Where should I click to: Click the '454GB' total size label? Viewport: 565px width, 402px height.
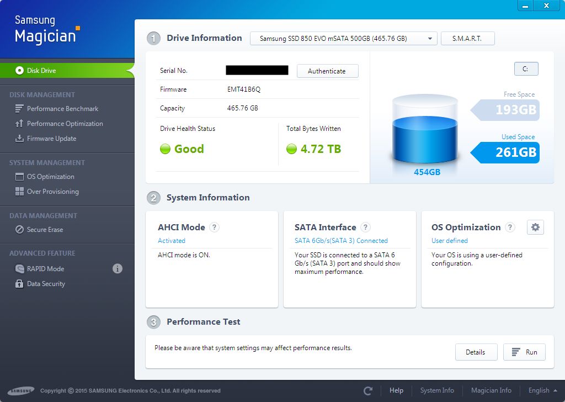[427, 172]
